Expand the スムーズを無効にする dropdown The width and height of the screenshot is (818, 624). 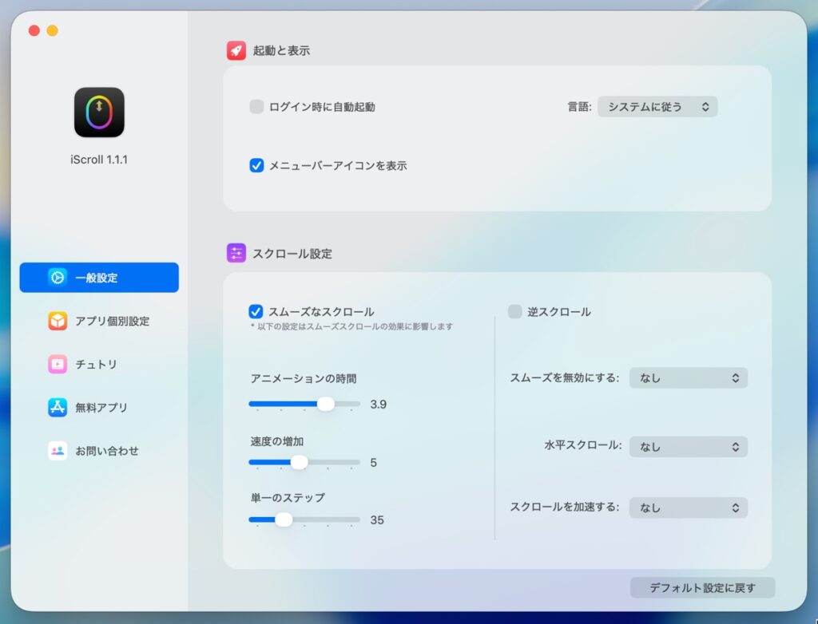pos(688,378)
